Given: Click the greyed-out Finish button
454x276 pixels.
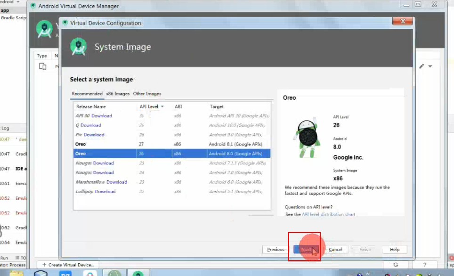Looking at the screenshot, I should coord(365,249).
